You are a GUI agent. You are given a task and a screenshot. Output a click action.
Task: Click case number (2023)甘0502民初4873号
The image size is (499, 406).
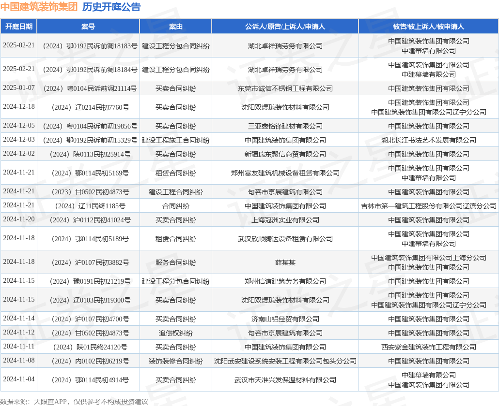[90, 192]
